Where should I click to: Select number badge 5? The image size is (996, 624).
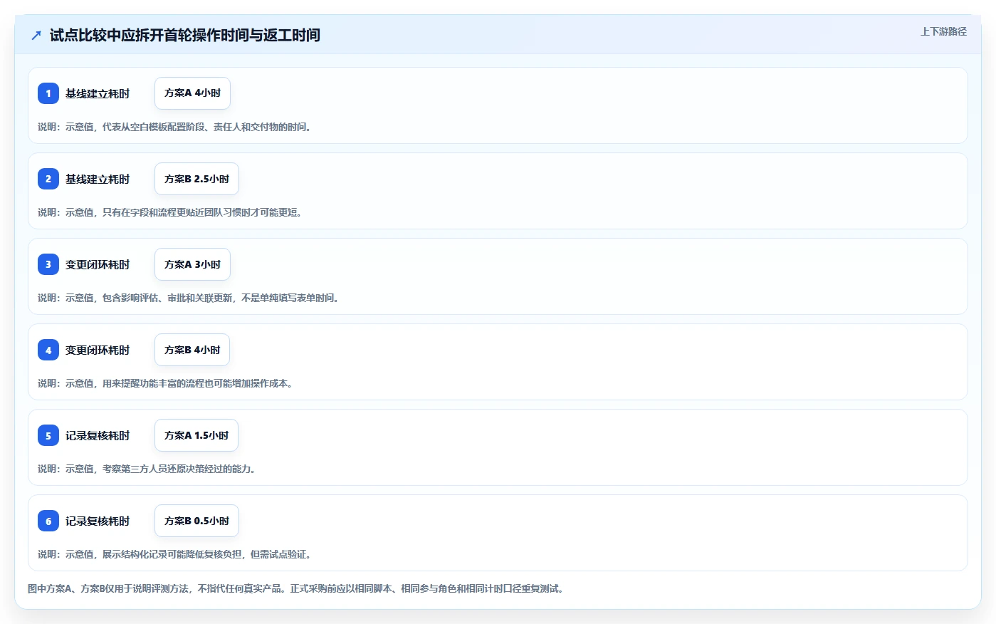pos(48,435)
